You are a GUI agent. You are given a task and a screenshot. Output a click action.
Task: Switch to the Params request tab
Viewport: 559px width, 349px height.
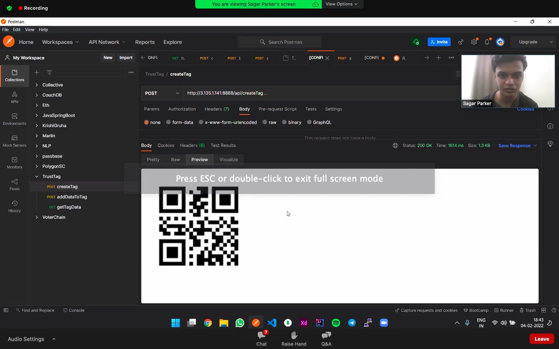point(152,109)
